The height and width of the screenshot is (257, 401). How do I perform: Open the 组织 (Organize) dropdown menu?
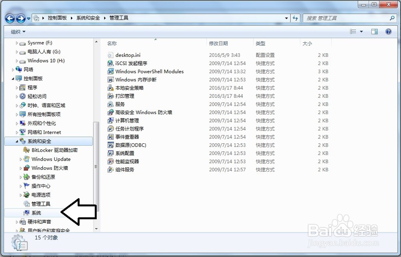point(17,31)
